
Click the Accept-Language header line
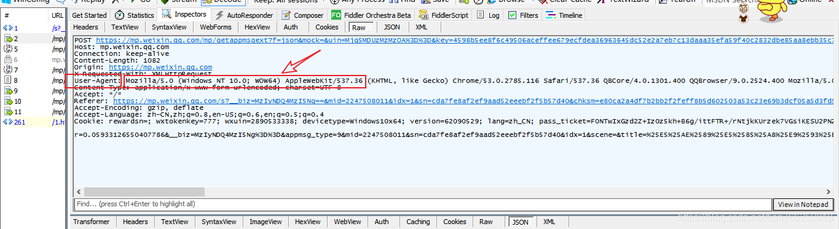point(200,114)
